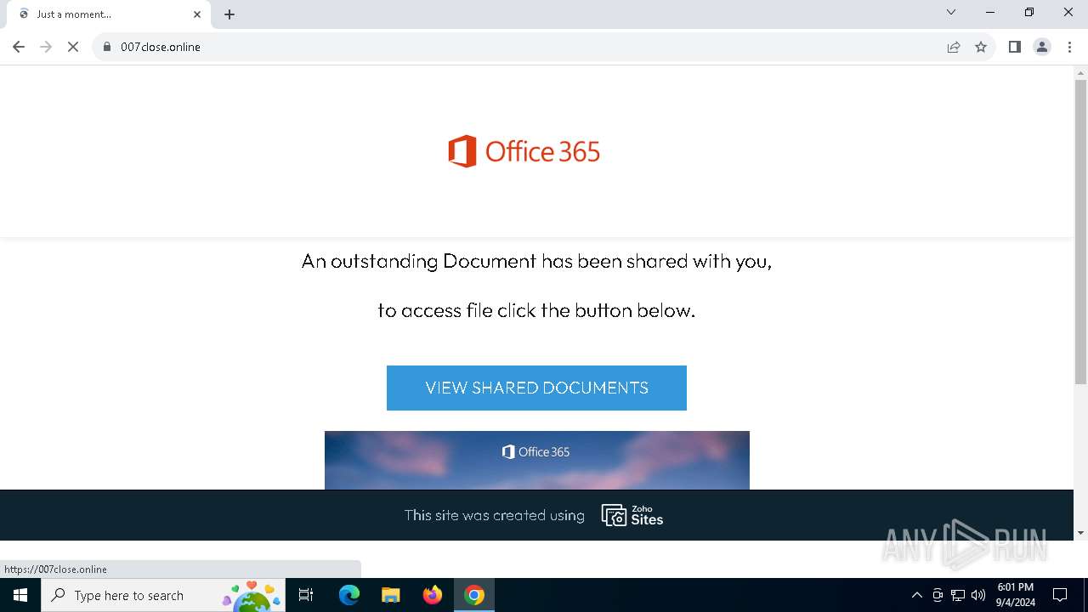
Task: Click the page vertical scrollbar
Action: click(1080, 231)
